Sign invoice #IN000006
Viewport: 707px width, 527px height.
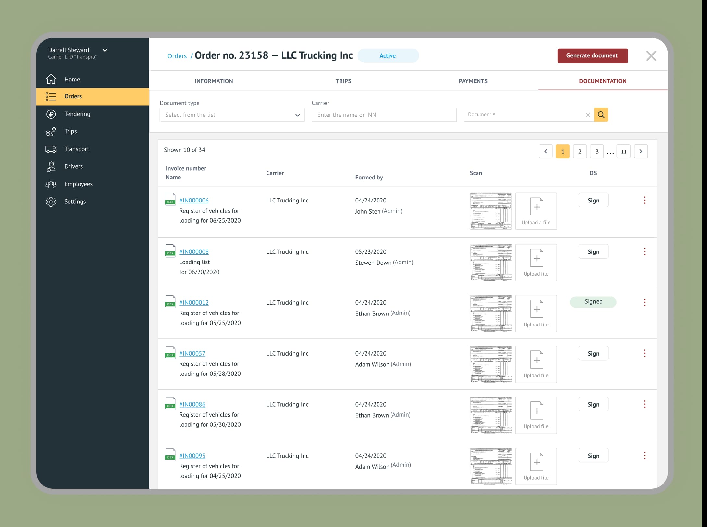pos(593,200)
